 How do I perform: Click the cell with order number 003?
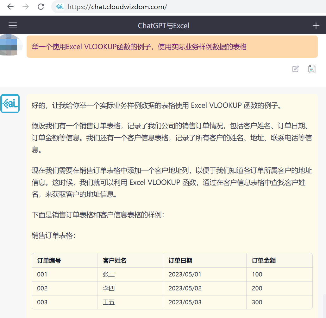(x=65, y=302)
